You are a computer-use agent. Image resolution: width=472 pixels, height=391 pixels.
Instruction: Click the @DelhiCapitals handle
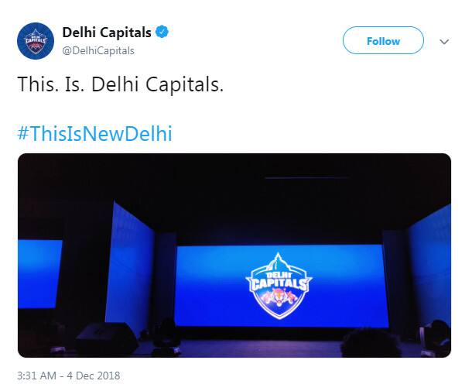(98, 50)
